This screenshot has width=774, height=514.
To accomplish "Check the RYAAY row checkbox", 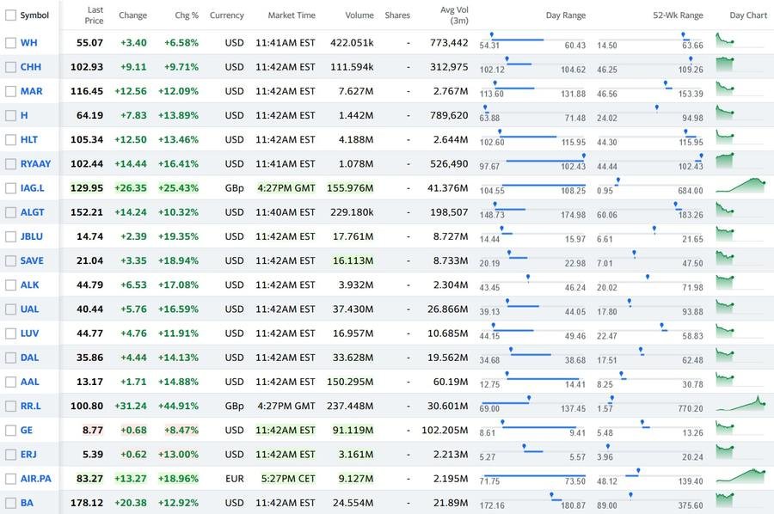I will tap(10, 164).
